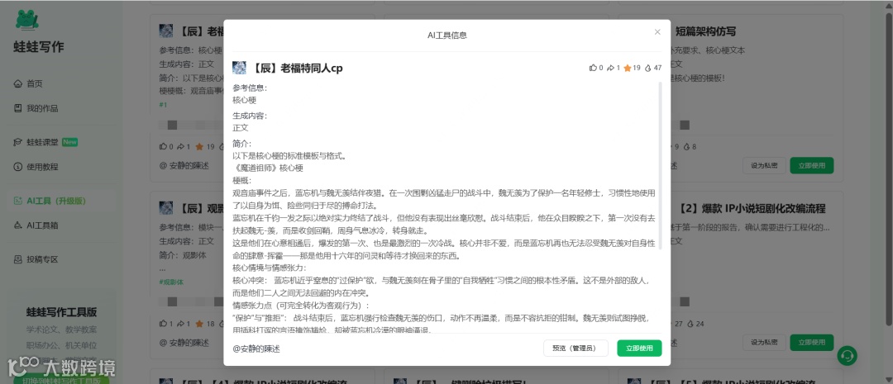Screen dimensions: 893x384
Task: Click the avatar beside 【辰】老福特同人cp in dialog
Action: tap(239, 69)
